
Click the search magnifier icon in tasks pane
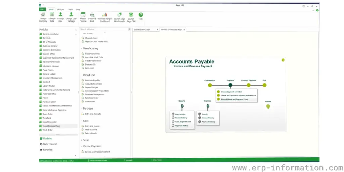[x=129, y=29]
